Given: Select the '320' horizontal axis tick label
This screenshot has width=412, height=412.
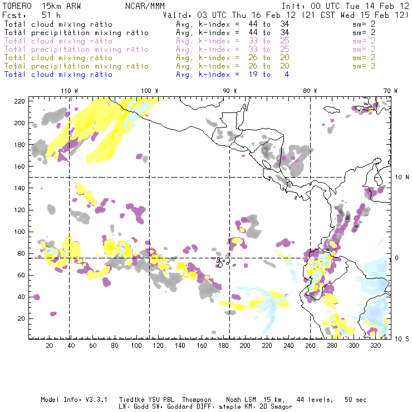Looking at the screenshot, I should 375,346.
